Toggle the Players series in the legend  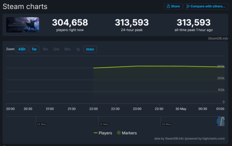pyautogui.click(x=103, y=133)
